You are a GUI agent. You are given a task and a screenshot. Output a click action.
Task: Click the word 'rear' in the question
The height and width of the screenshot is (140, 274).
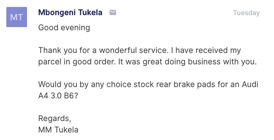tap(164, 85)
